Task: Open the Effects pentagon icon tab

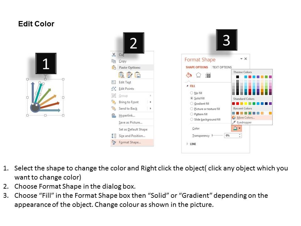Action: point(198,75)
